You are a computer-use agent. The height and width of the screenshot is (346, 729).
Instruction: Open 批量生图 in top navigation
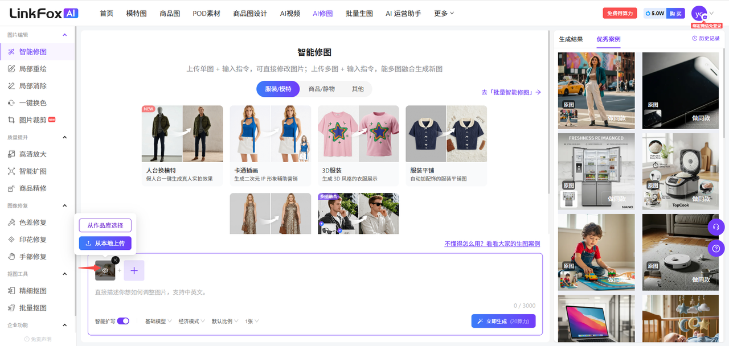click(x=359, y=13)
